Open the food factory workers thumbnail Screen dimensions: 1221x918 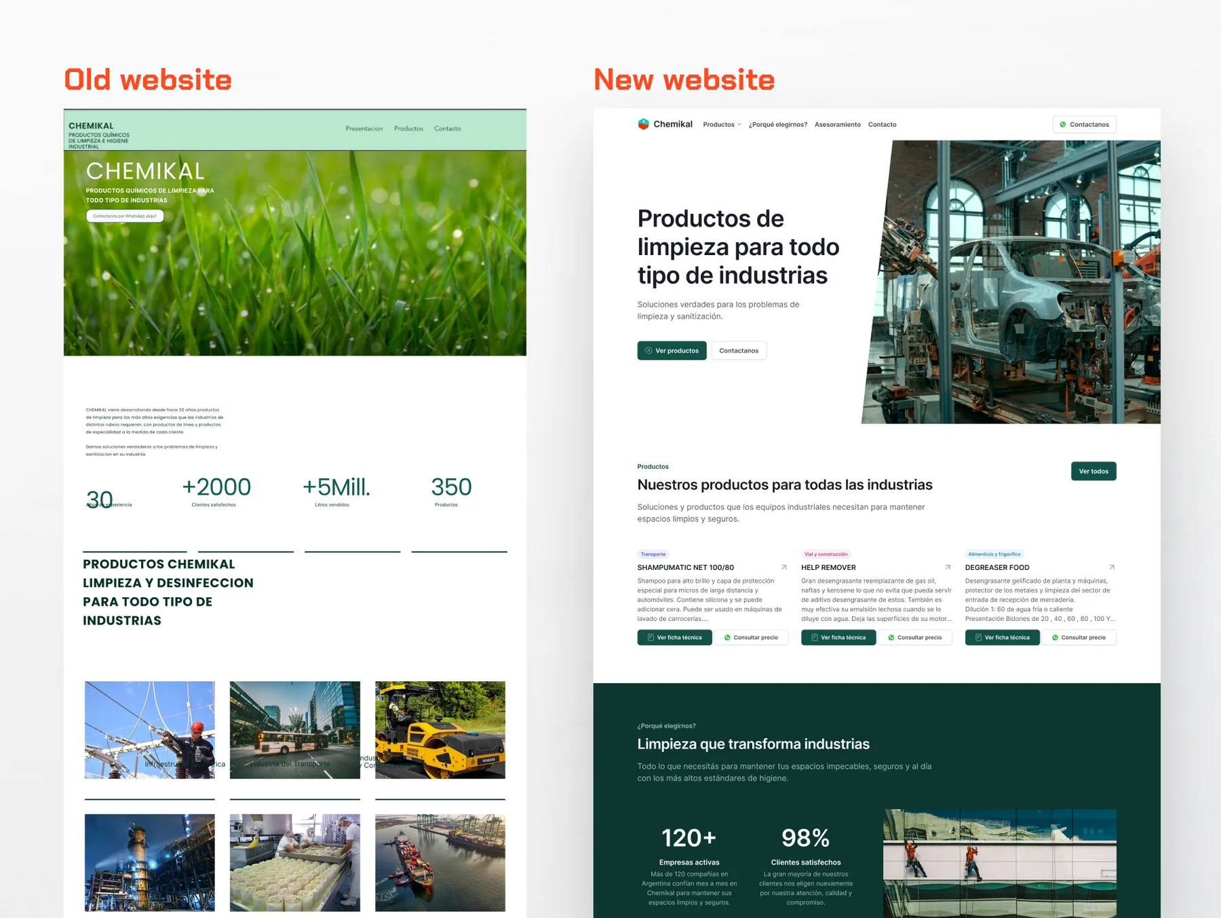[294, 862]
